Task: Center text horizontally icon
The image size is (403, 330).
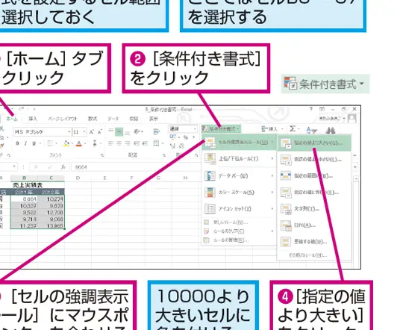Action: (119, 143)
